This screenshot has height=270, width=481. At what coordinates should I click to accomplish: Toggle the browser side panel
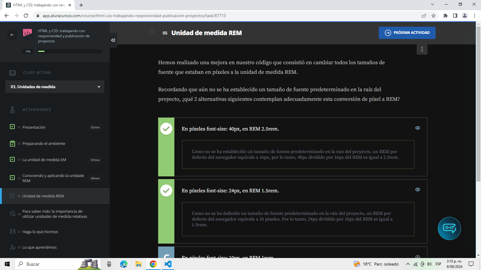455,16
